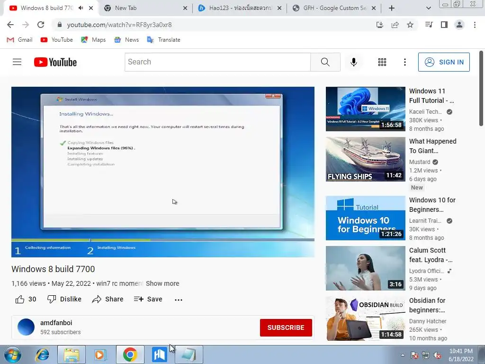Image resolution: width=485 pixels, height=364 pixels.
Task: Open the Windows Start orb
Action: tap(13, 355)
